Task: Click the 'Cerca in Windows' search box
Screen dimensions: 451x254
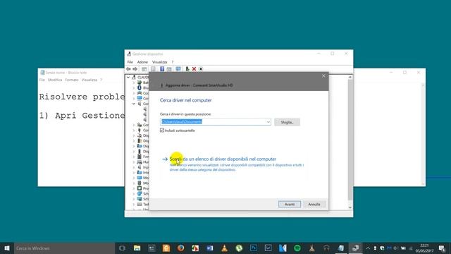Action: 64,248
